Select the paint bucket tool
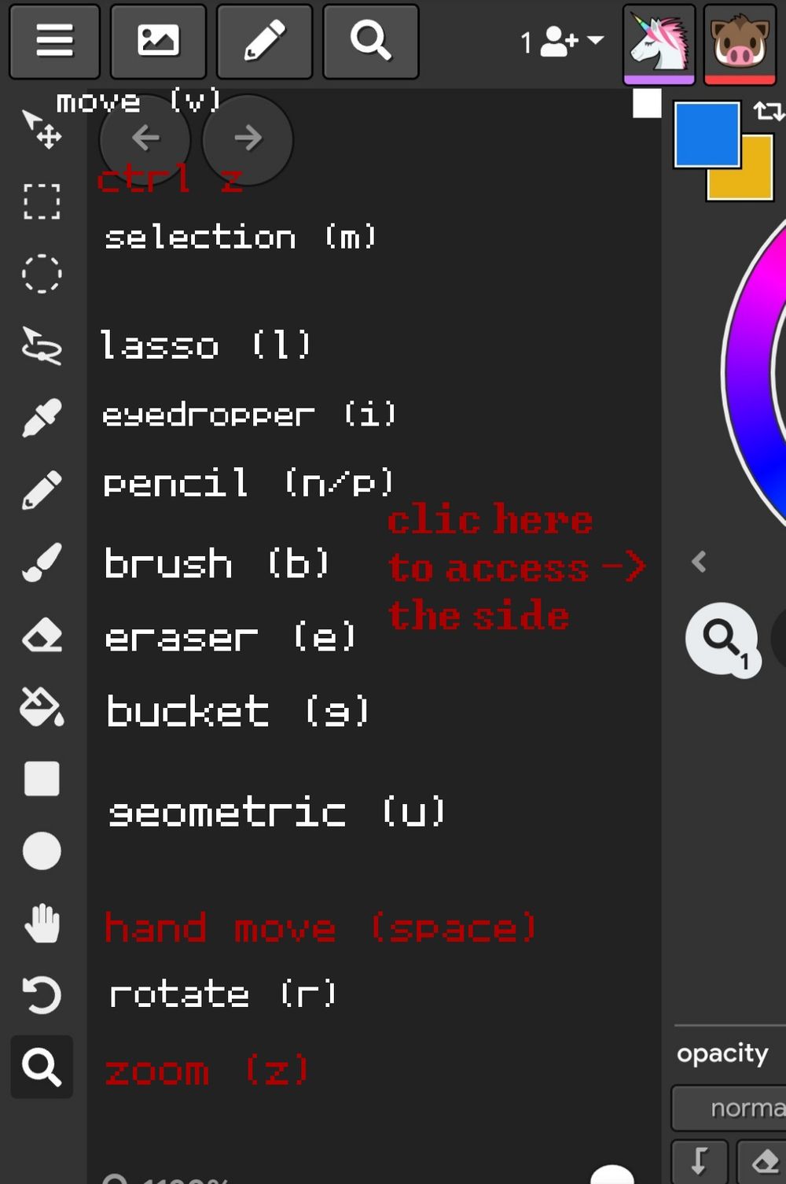 tap(42, 706)
